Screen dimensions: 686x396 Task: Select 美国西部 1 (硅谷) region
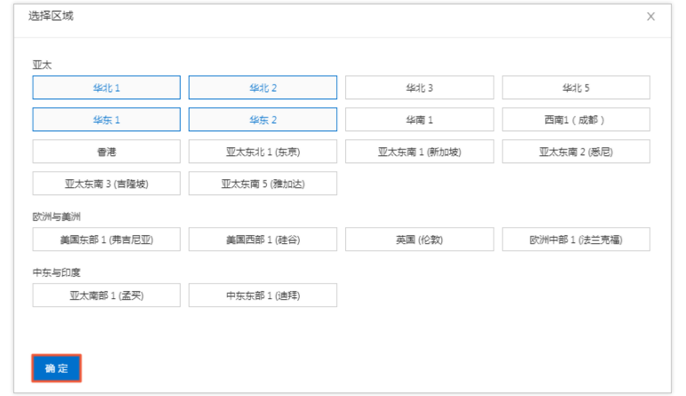click(262, 239)
